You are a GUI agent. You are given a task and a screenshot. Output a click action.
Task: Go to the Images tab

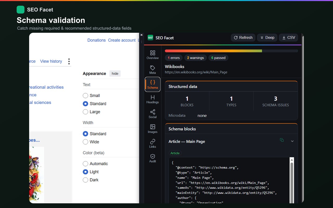pyautogui.click(x=152, y=129)
